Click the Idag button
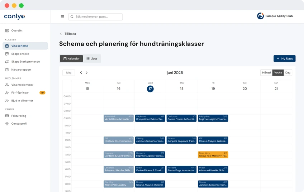The image size is (304, 192). (68, 73)
